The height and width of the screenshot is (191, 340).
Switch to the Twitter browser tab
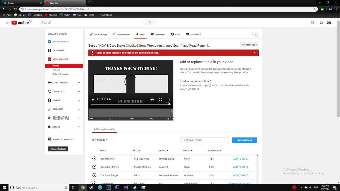[x=22, y=3]
